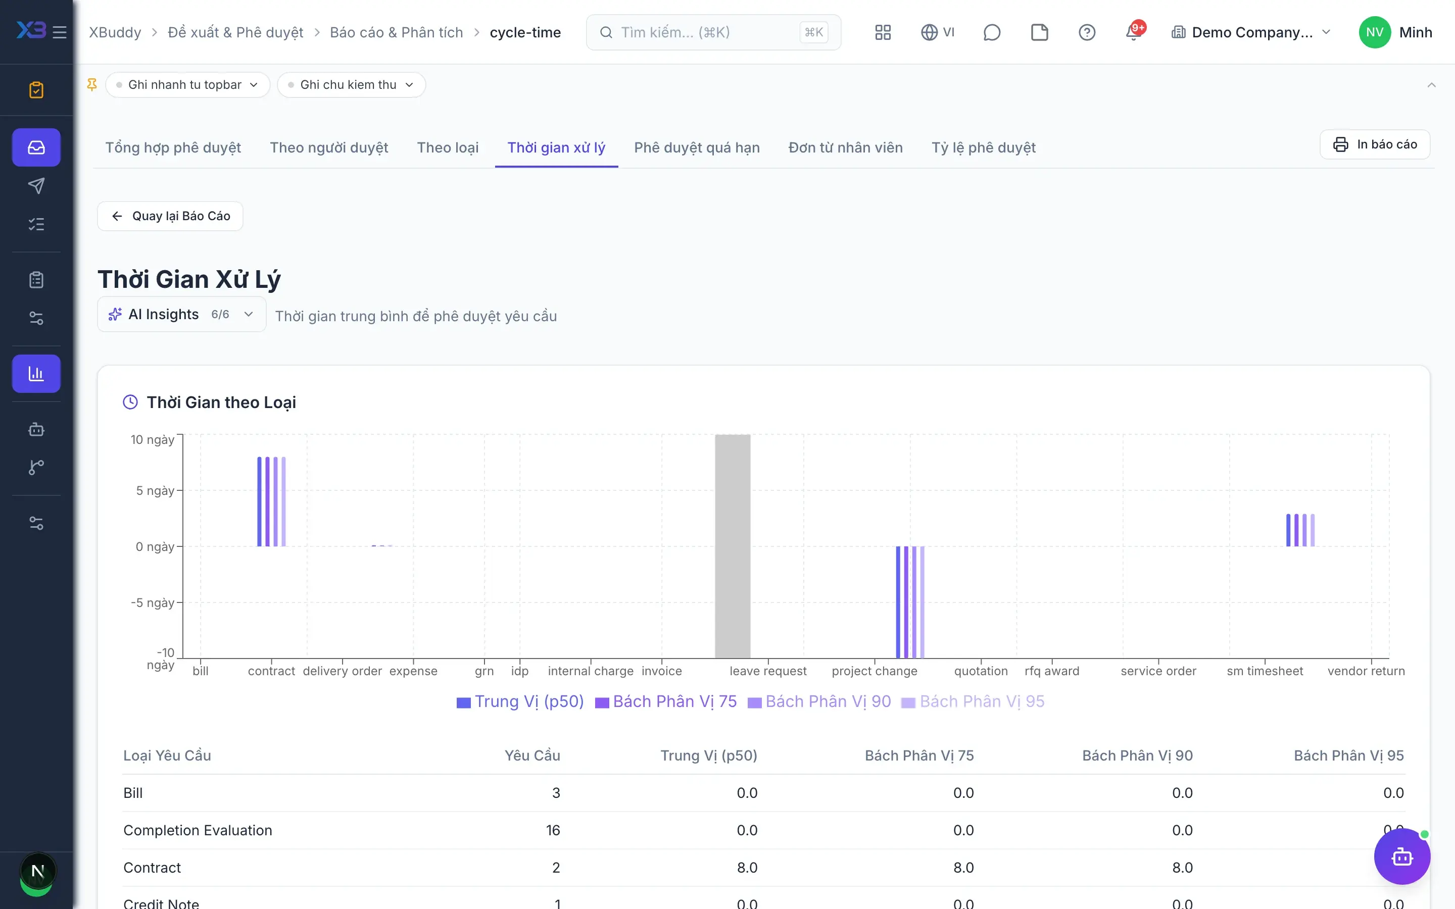Open the git-branch workflow icon in sidebar
Image resolution: width=1455 pixels, height=909 pixels.
click(36, 468)
